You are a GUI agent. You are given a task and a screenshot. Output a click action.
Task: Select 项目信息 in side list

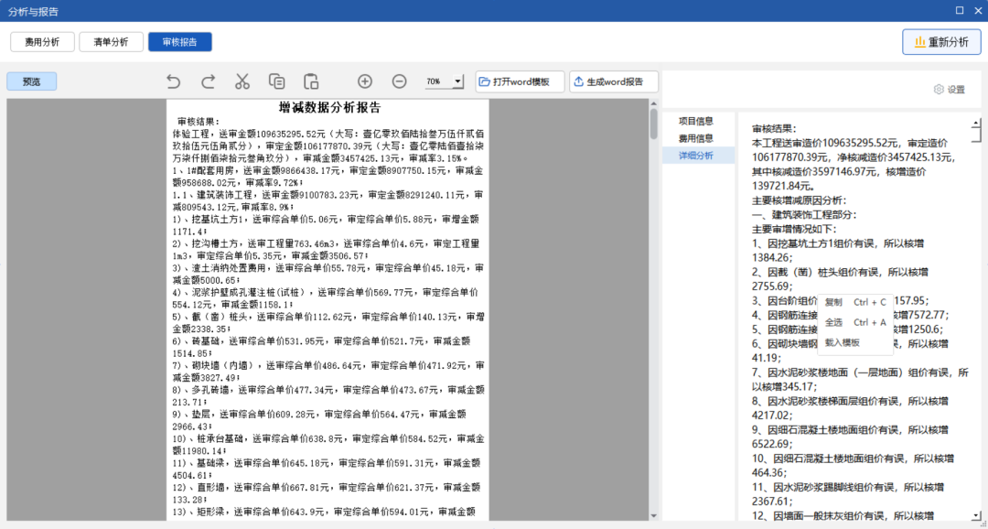[696, 121]
